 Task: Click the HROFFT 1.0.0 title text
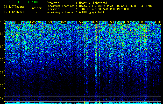pos(20,2)
